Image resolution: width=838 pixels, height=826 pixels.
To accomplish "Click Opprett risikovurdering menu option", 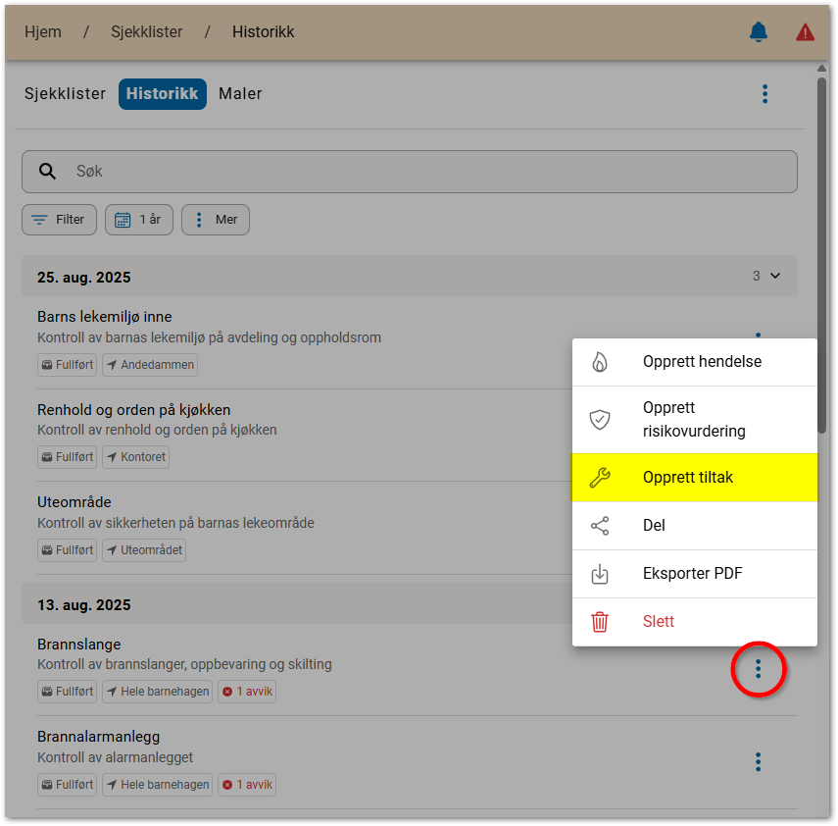I will coord(694,419).
